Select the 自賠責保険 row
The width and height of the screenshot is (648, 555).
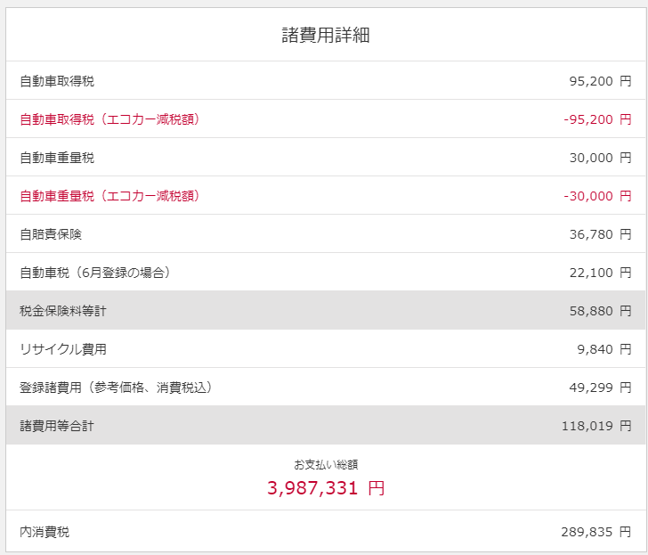pyautogui.click(x=326, y=233)
